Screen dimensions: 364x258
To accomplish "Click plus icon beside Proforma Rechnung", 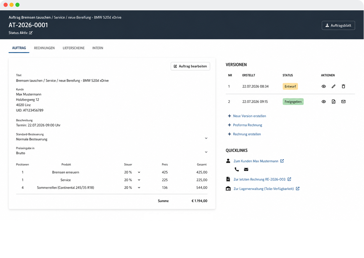I will click(230, 125).
